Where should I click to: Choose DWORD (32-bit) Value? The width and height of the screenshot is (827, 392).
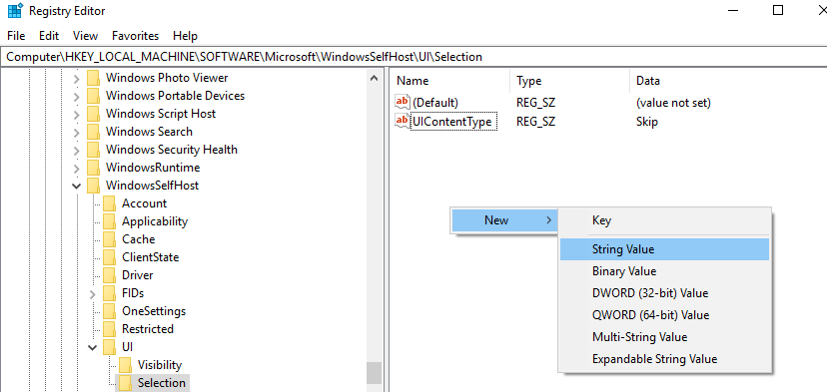(664, 293)
